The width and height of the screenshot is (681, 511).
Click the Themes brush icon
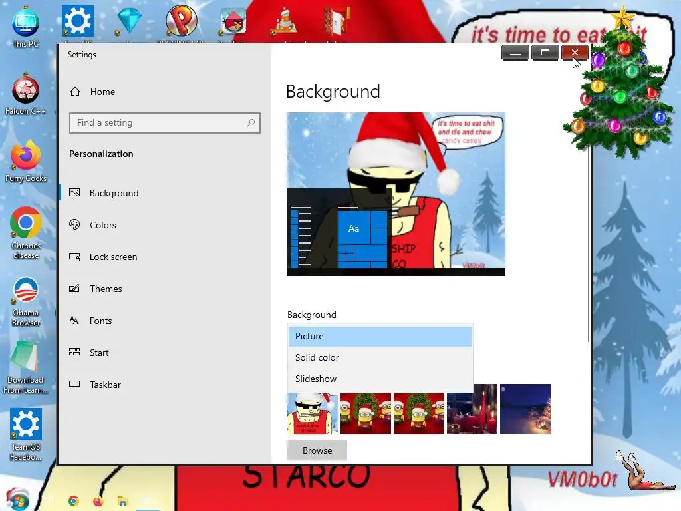74,289
